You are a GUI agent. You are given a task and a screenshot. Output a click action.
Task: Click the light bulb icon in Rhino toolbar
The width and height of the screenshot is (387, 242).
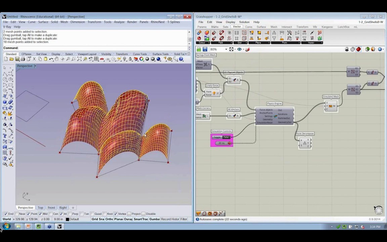[x=125, y=59]
